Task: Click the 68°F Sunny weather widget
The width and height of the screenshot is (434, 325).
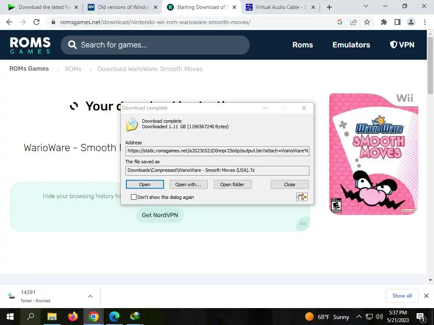Action: (x=327, y=317)
